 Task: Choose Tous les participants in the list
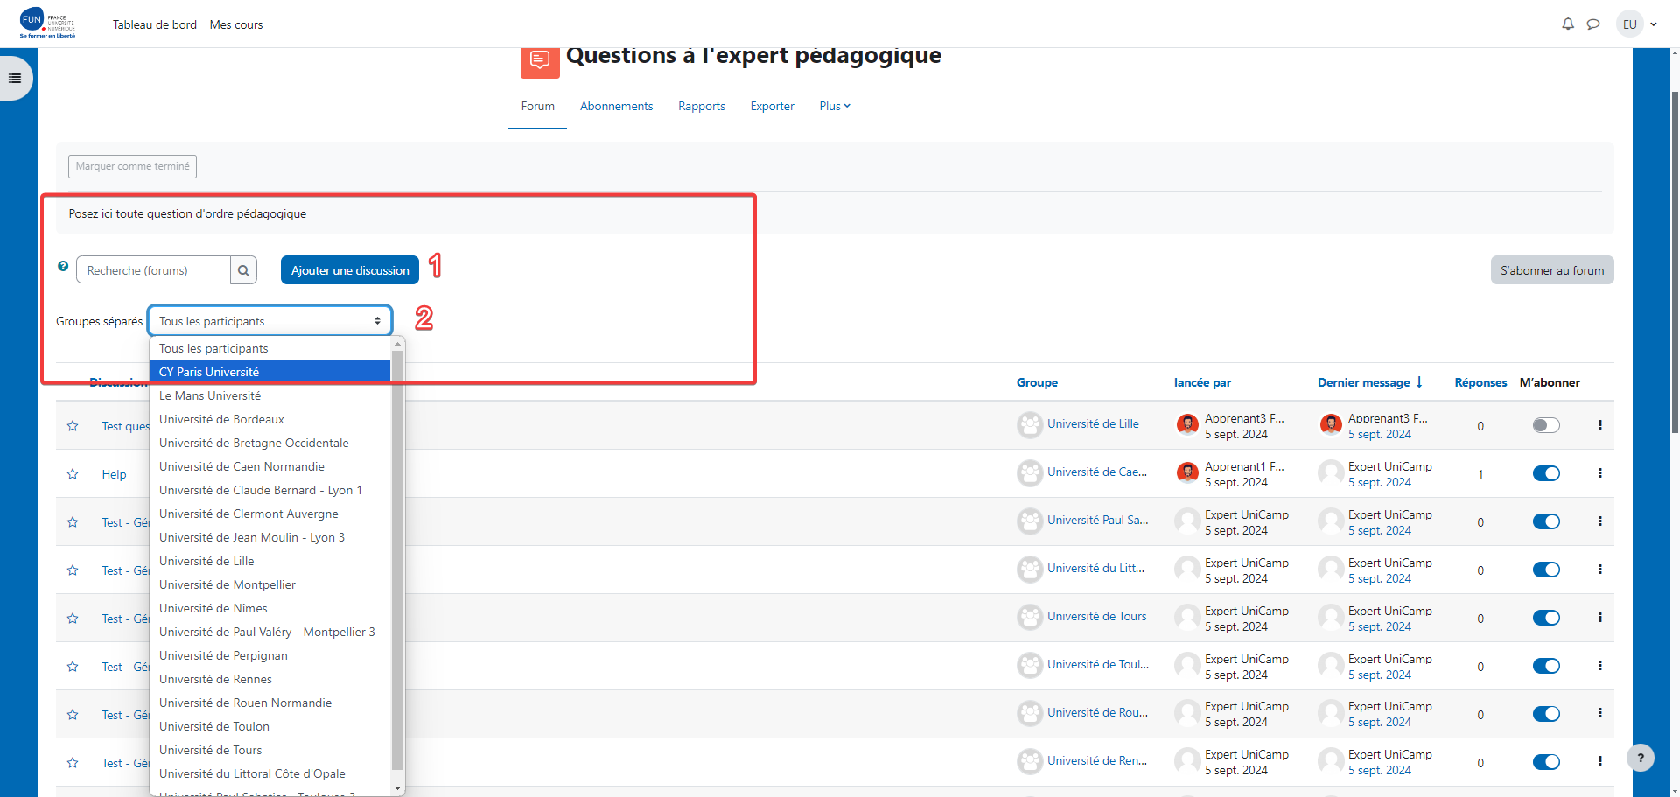269,348
